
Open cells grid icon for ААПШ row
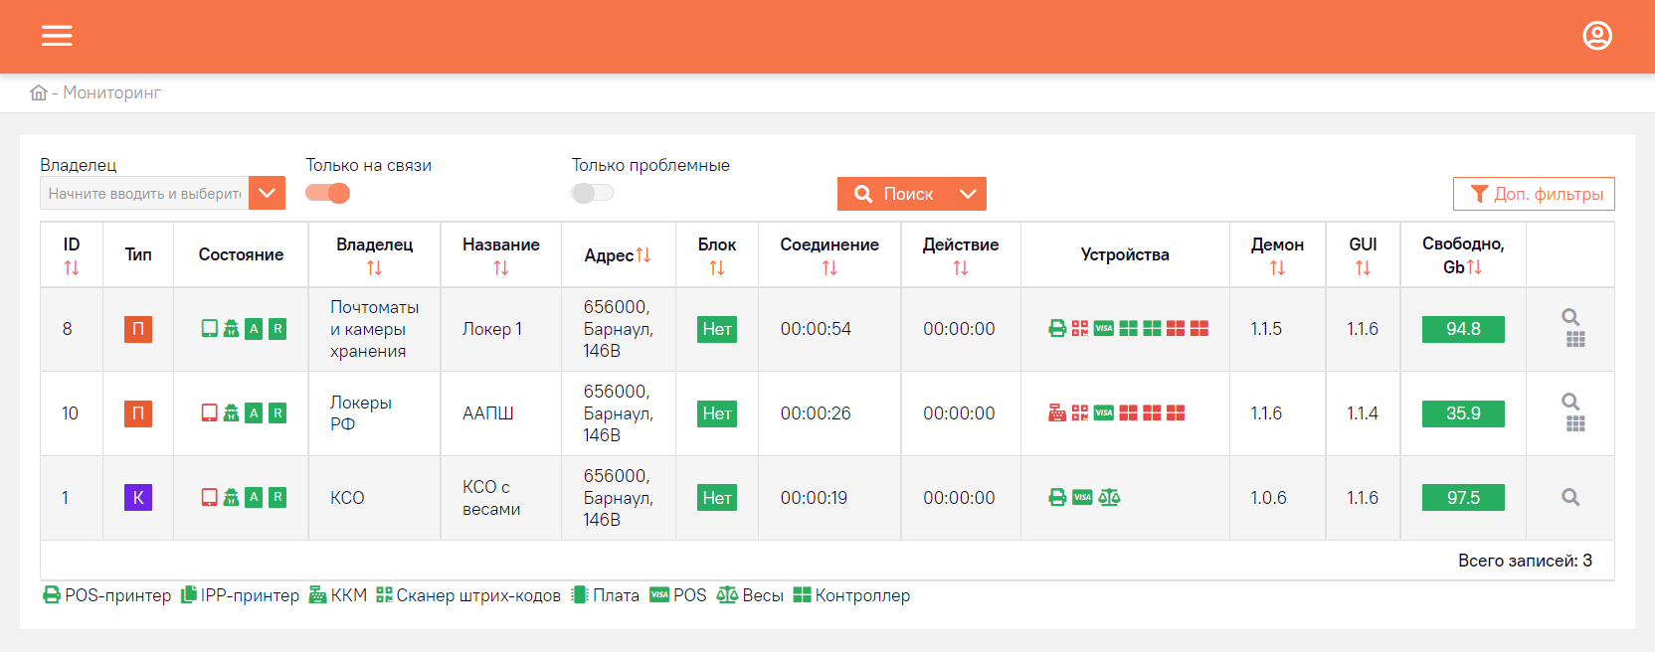1575,424
